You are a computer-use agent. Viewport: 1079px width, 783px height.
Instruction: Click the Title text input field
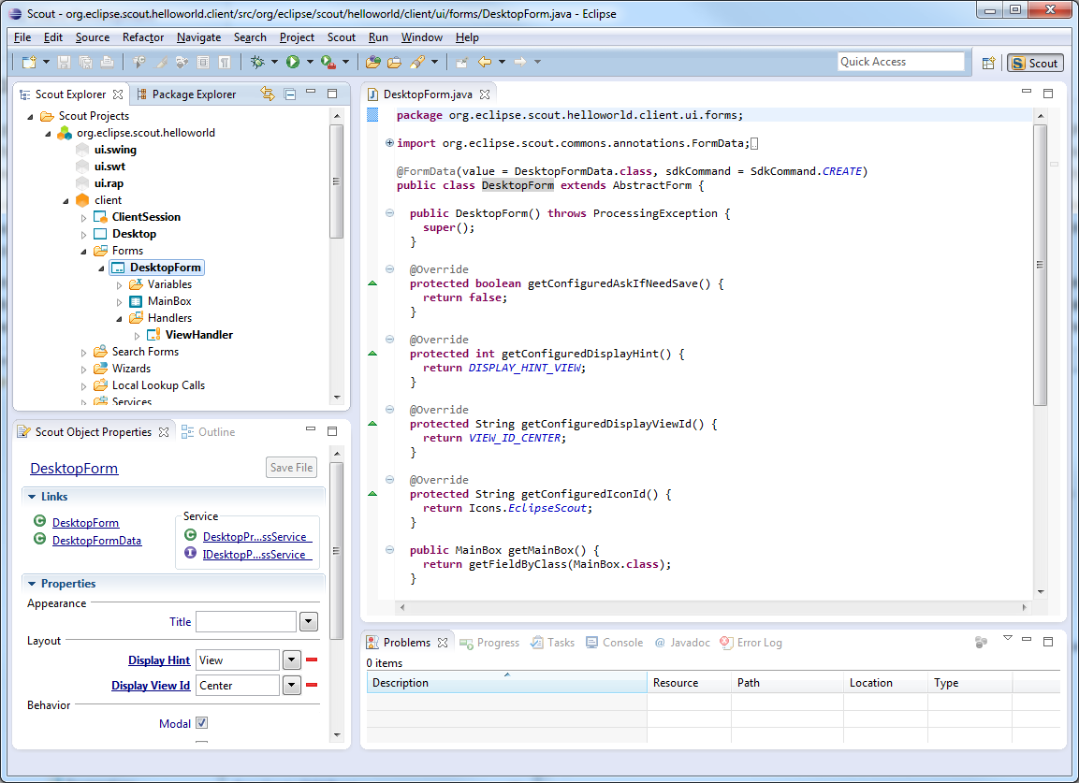[246, 621]
